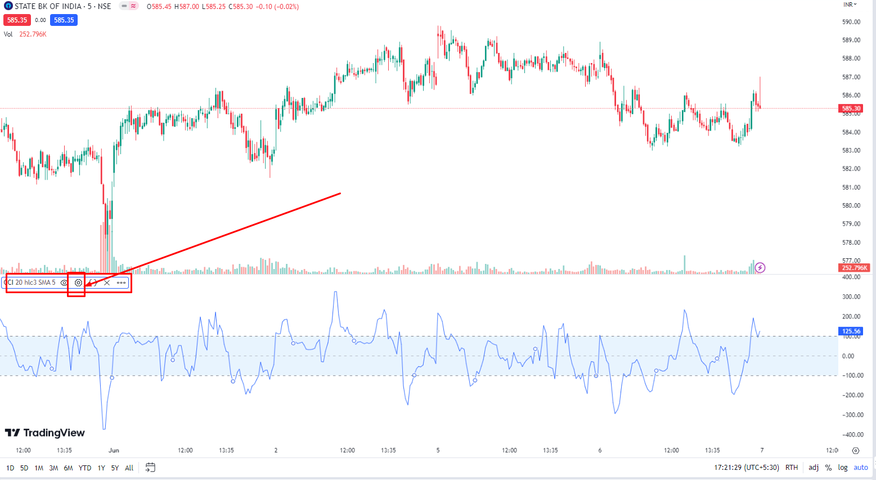Open the Go to date calendar icon
The image size is (876, 480).
(150, 467)
